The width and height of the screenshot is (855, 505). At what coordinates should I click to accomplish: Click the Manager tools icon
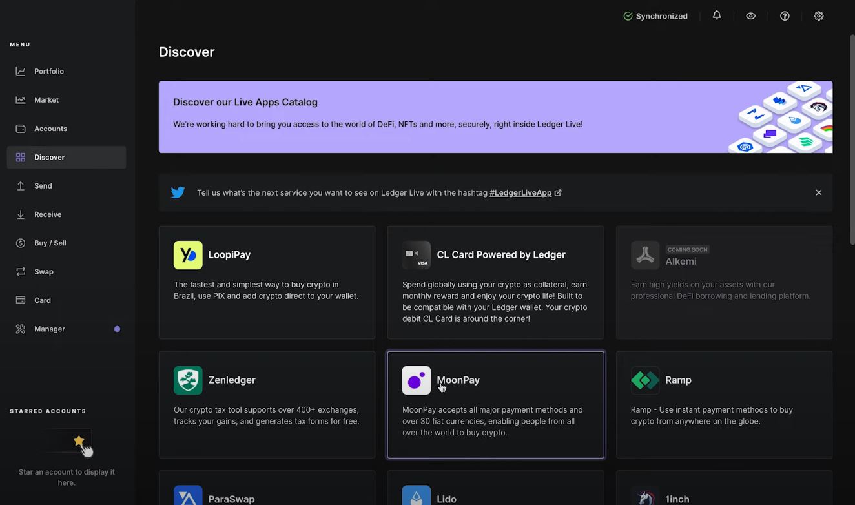click(21, 329)
